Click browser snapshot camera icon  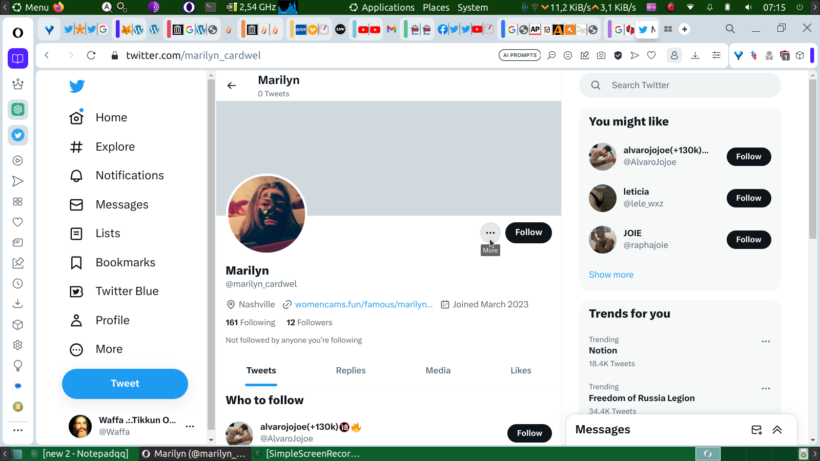(601, 55)
